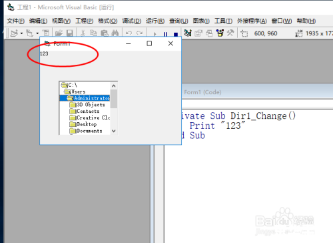Open the 格式(O) menu

(x=108, y=21)
